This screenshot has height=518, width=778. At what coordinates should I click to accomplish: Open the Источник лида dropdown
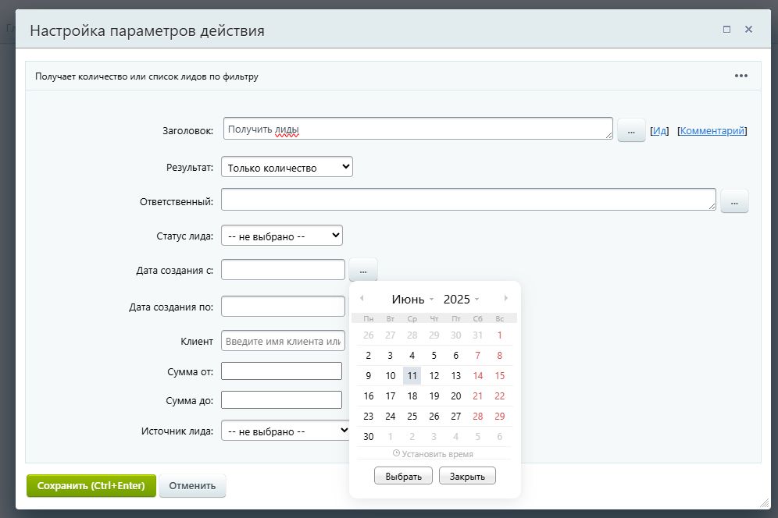coord(287,430)
